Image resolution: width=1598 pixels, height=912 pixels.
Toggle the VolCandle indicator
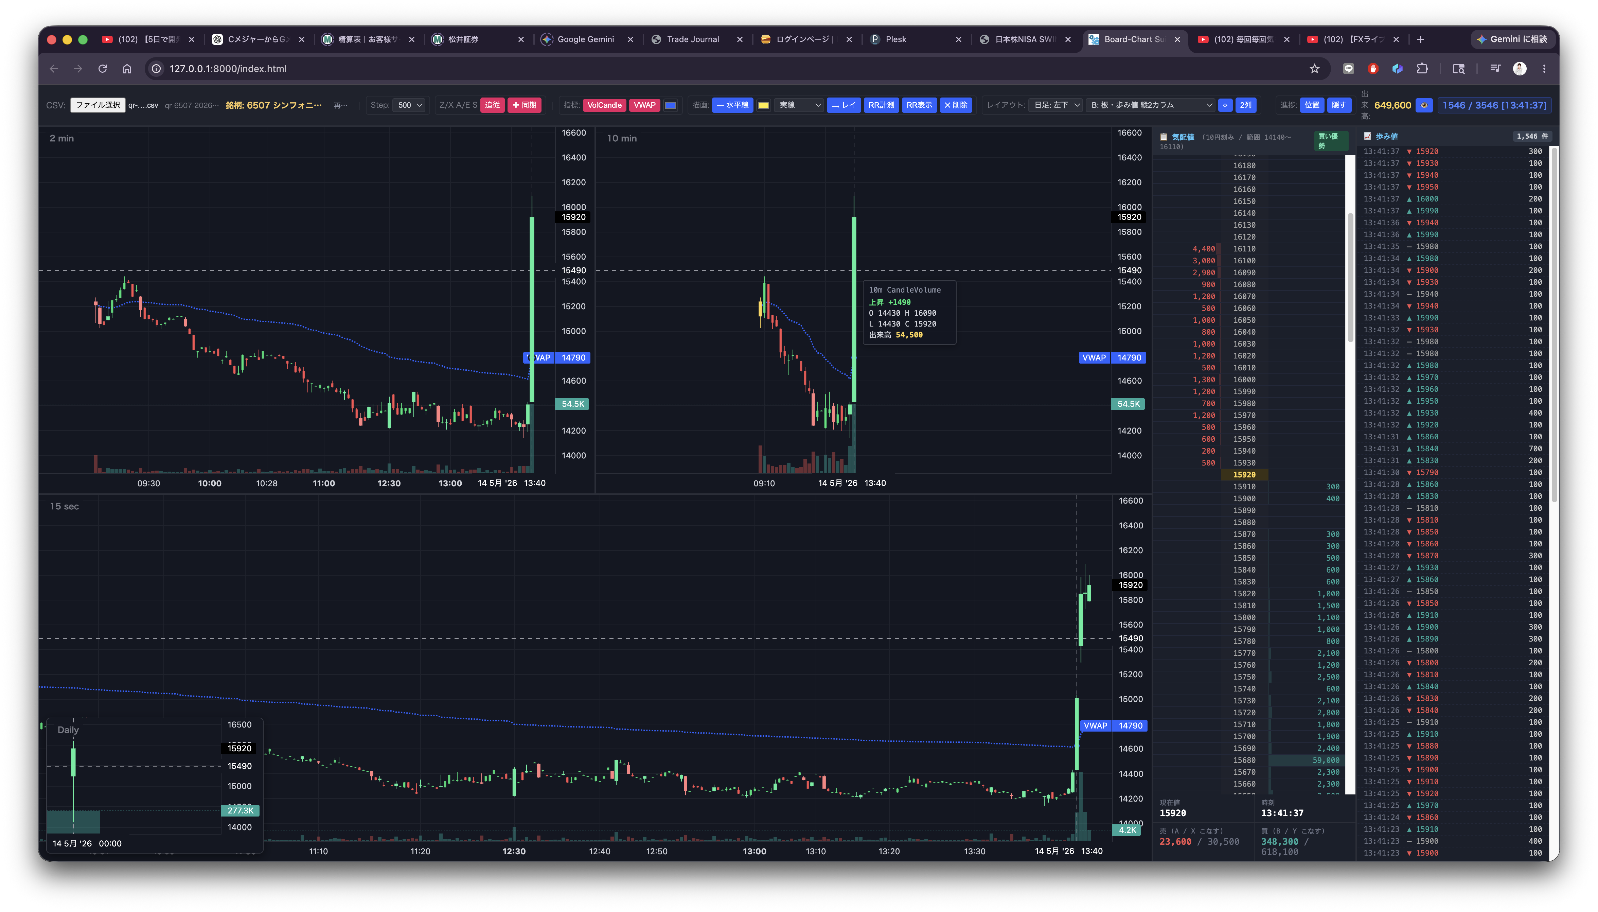click(604, 105)
